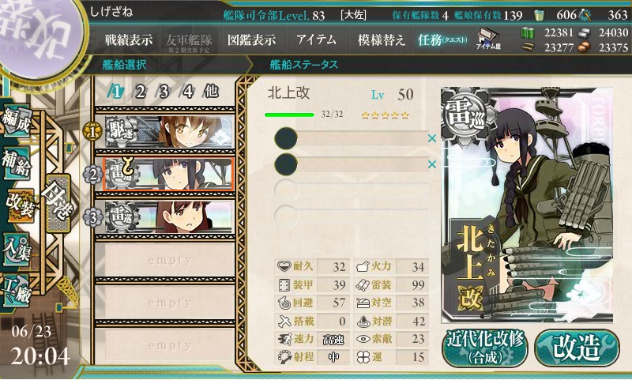Open 図鑑表示 encyclopedia menu
This screenshot has height=380, width=632.
point(251,40)
